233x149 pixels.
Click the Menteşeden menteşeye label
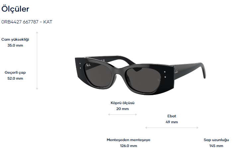[x=128, y=140]
